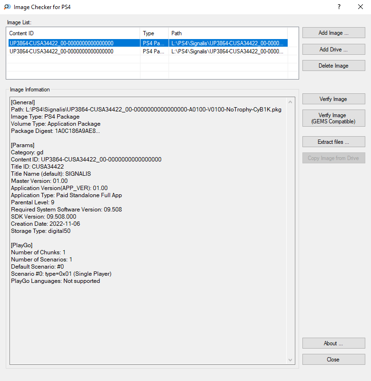
Task: Click the Package Digest line
Action: click(x=55, y=131)
